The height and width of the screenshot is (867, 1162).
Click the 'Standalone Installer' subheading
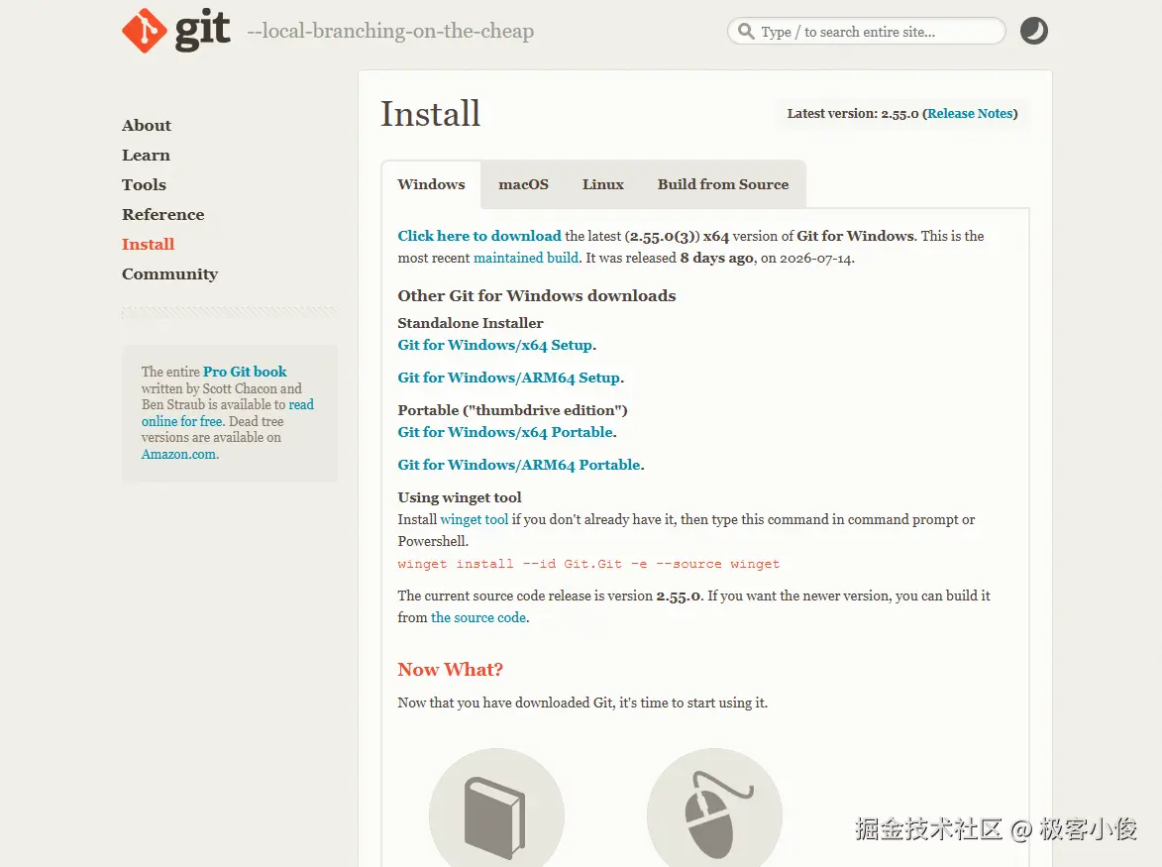(x=471, y=323)
